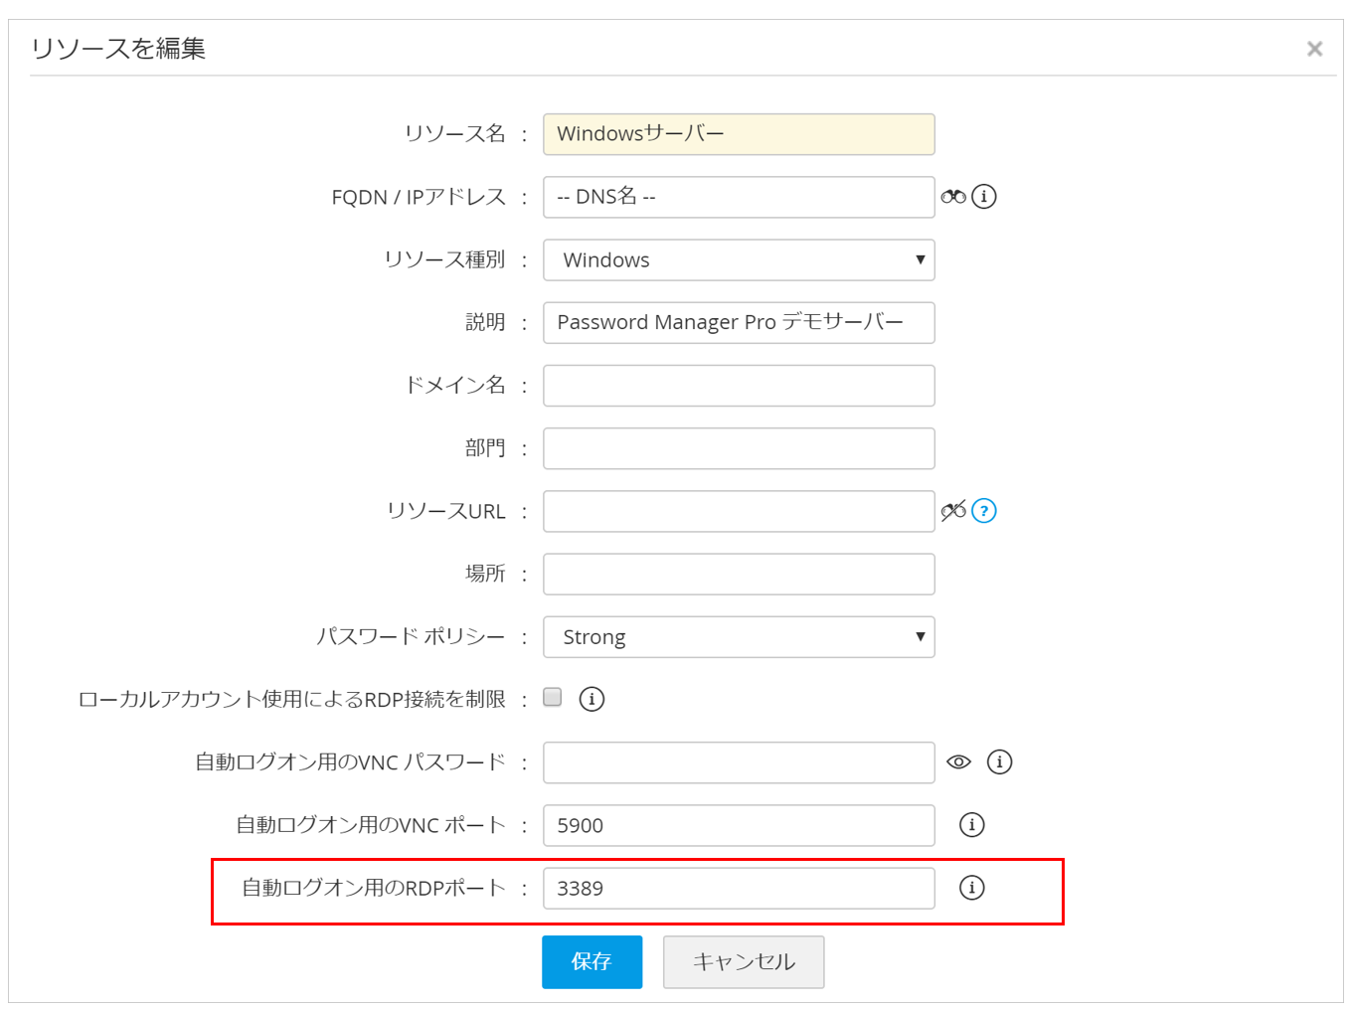The height and width of the screenshot is (1009, 1351).
Task: Click crossed binoculars icon beside リソースURL field
Action: (x=953, y=511)
